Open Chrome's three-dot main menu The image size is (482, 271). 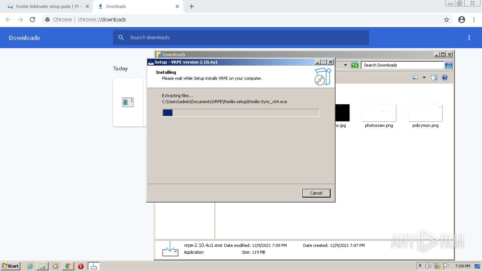(x=474, y=20)
